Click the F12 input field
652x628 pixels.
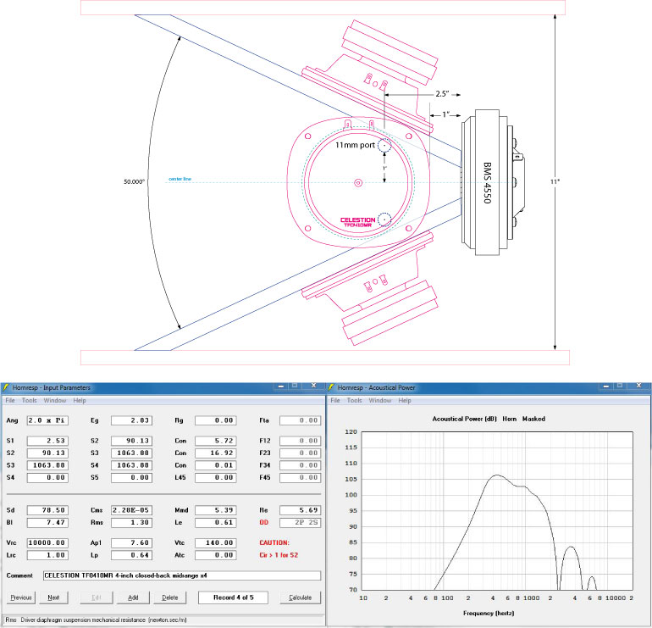tap(301, 441)
